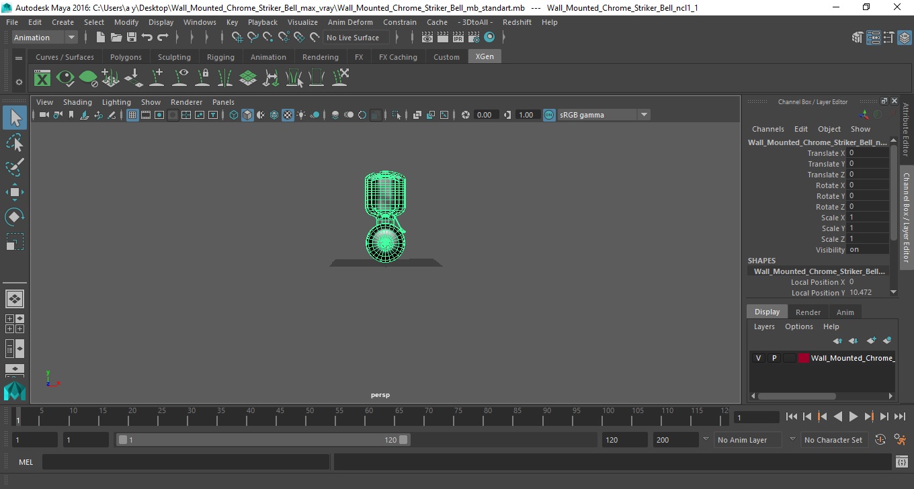
Task: Toggle layer visibility V box
Action: 759,358
